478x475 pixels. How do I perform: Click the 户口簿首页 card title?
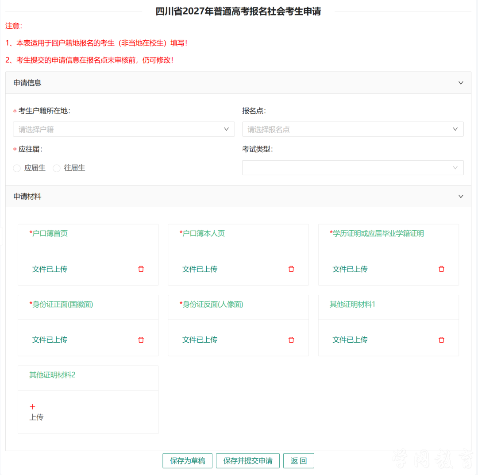(49, 234)
